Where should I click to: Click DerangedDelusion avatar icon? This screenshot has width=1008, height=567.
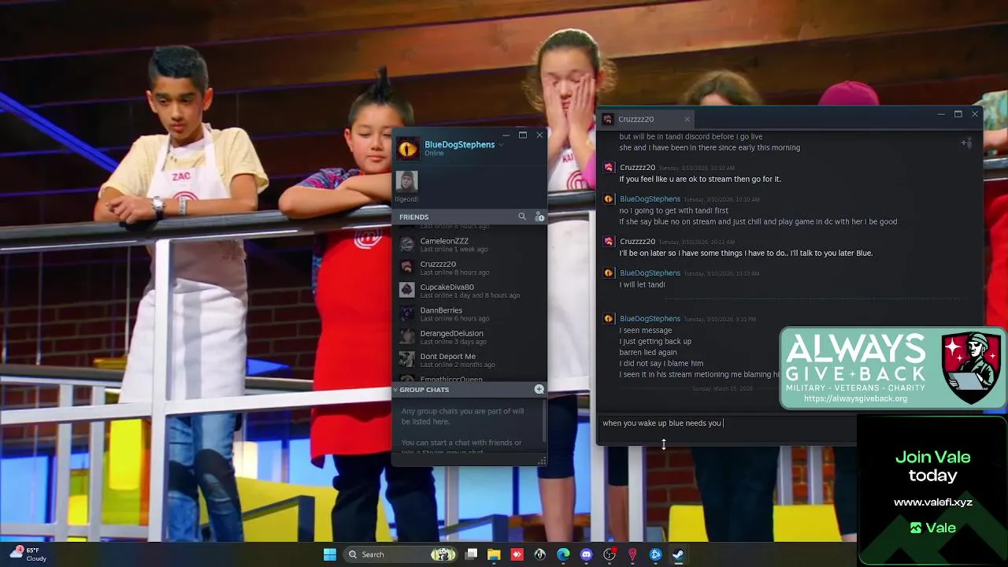pos(406,336)
